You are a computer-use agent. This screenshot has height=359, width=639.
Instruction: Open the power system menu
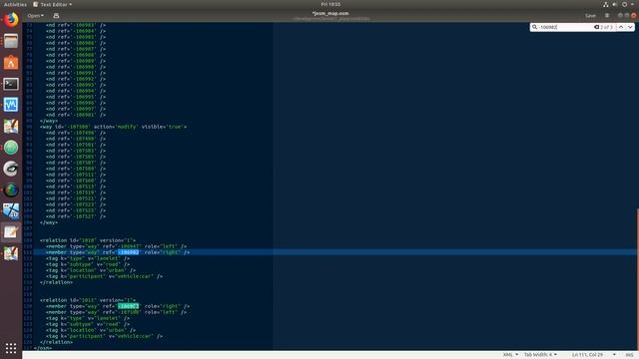pyautogui.click(x=624, y=4)
